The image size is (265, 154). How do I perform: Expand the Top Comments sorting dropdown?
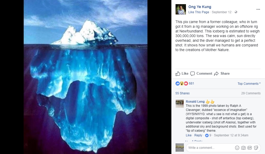tap(249, 83)
